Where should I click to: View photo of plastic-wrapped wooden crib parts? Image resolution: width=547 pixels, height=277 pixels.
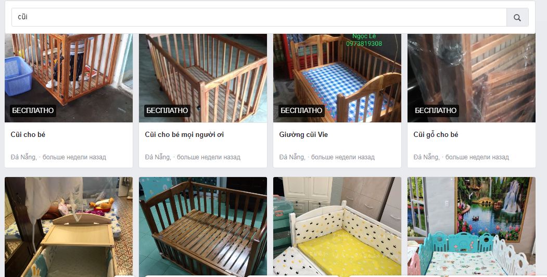[x=472, y=78]
